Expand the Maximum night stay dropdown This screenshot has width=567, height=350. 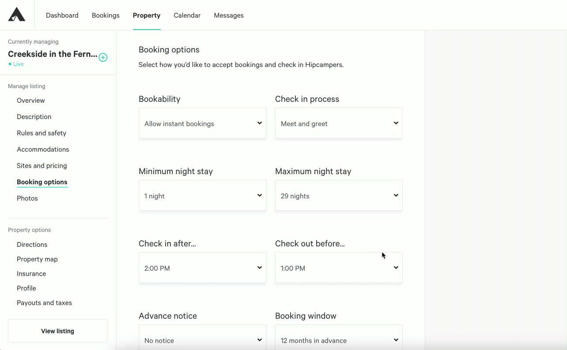(339, 196)
